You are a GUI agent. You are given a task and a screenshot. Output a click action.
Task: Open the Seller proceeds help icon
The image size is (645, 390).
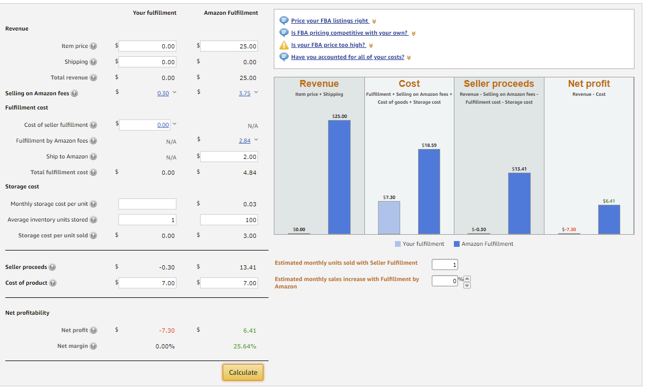click(52, 267)
